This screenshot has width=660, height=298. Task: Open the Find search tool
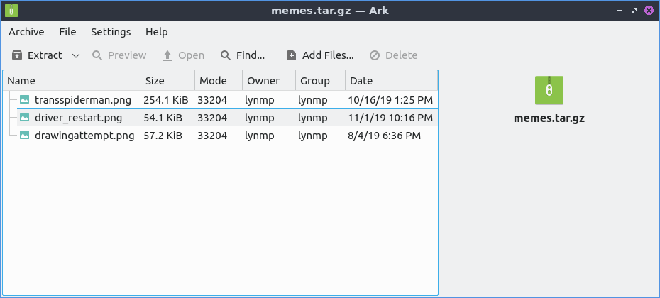(x=243, y=55)
